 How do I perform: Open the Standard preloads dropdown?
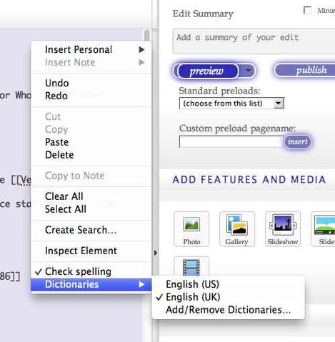[x=231, y=104]
